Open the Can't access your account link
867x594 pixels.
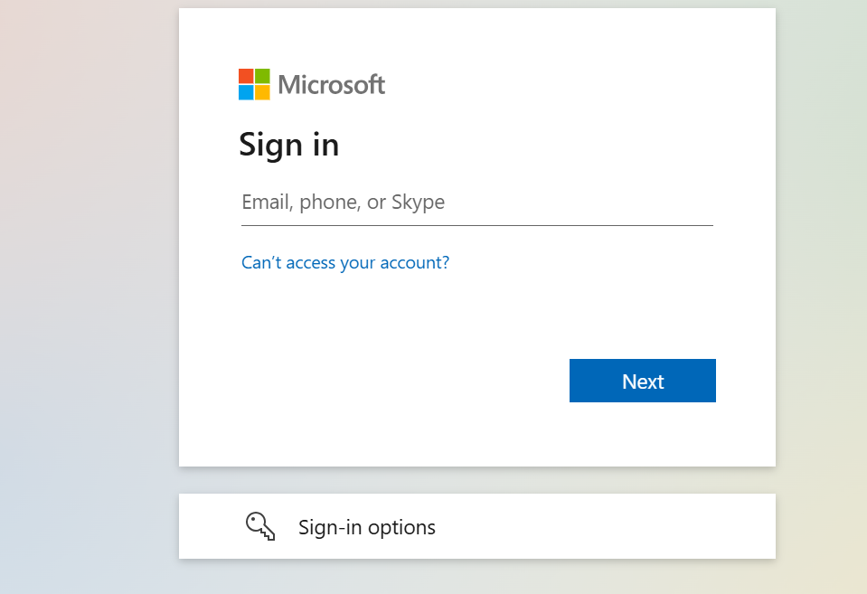345,262
